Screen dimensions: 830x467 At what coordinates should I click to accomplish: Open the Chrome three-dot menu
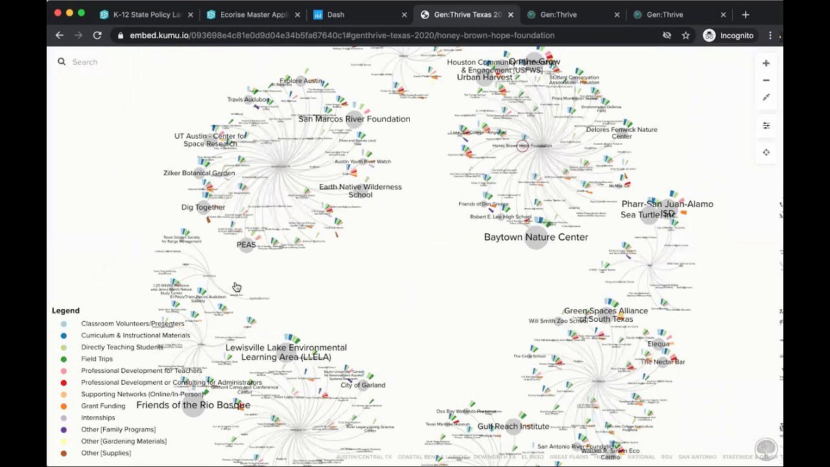(x=770, y=36)
